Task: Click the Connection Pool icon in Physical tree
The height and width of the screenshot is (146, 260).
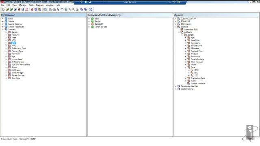Action: [x=182, y=29]
